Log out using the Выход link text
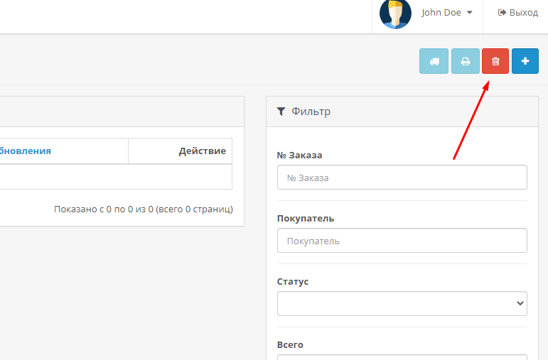This screenshot has width=548, height=360. point(524,13)
